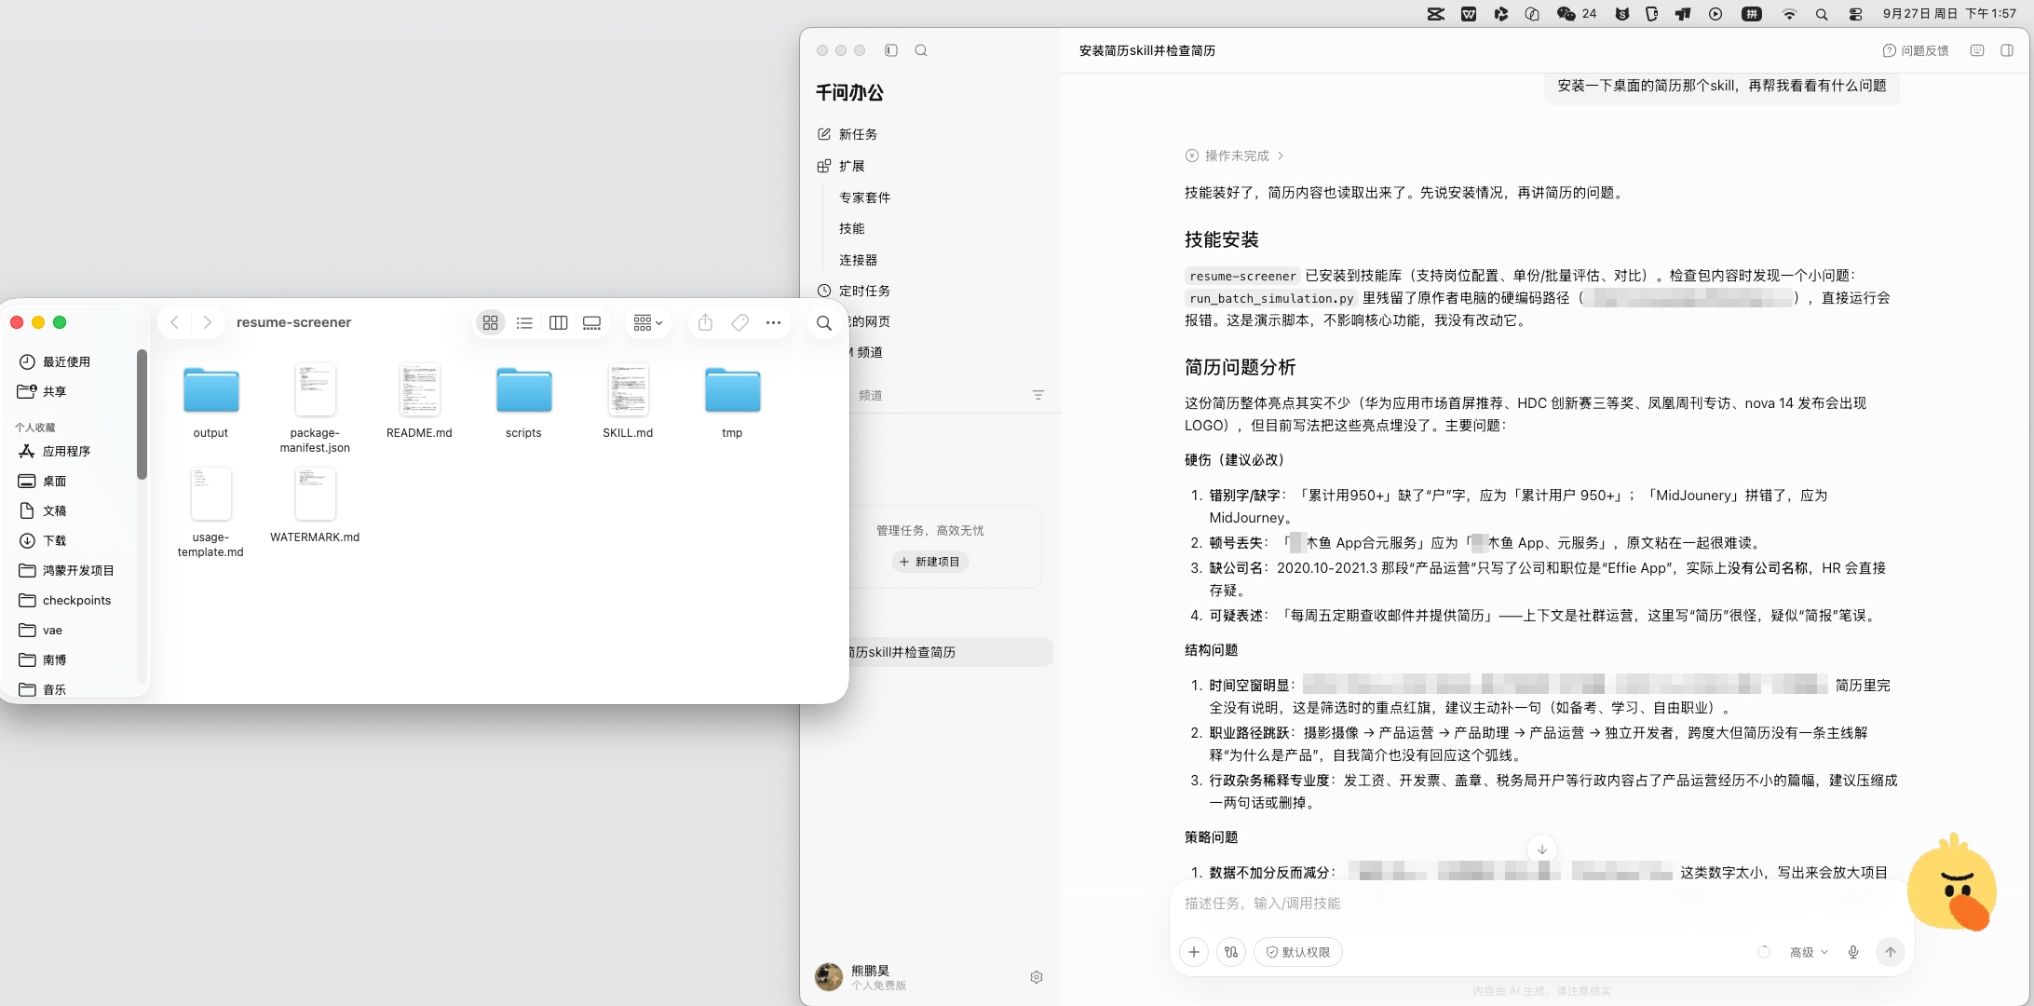Start a 新任务 from the sidebar
The image size is (2034, 1006).
pos(847,134)
